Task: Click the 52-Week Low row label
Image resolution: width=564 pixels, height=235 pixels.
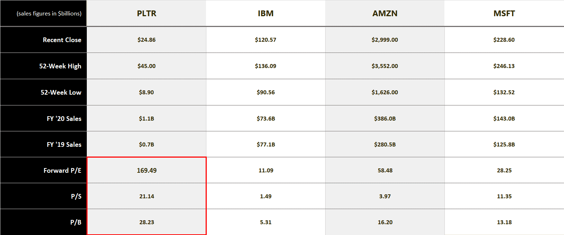Action: 61,92
